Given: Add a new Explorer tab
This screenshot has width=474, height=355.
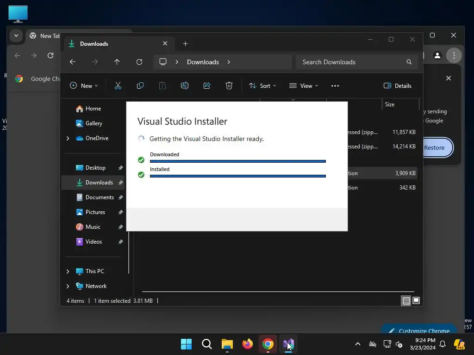Looking at the screenshot, I should click(x=185, y=44).
